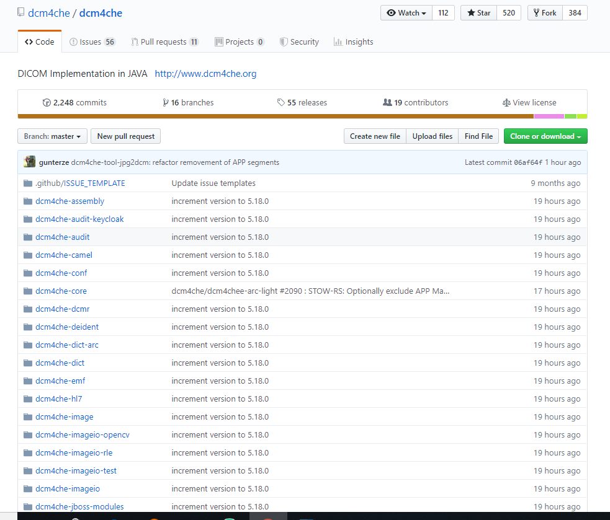The width and height of the screenshot is (610, 520).
Task: Open the Insights tab
Action: point(353,42)
